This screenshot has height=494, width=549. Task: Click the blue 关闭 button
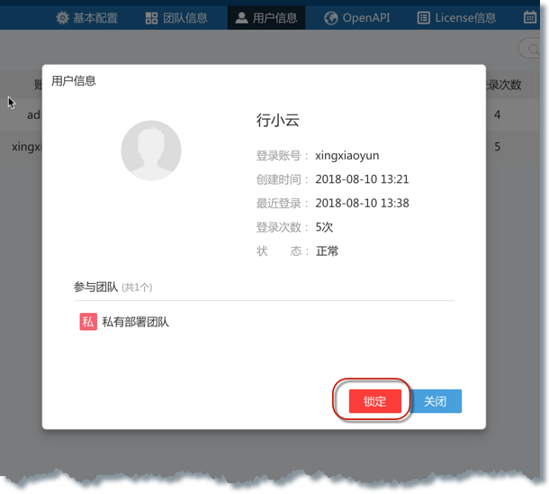point(436,401)
